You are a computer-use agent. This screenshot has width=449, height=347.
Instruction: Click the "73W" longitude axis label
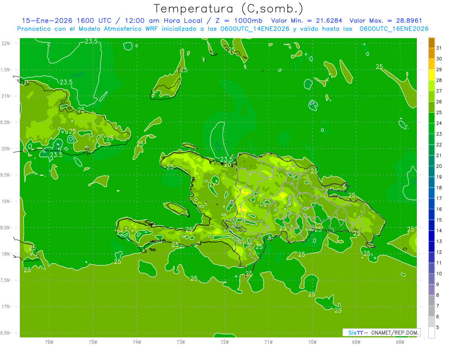181,342
